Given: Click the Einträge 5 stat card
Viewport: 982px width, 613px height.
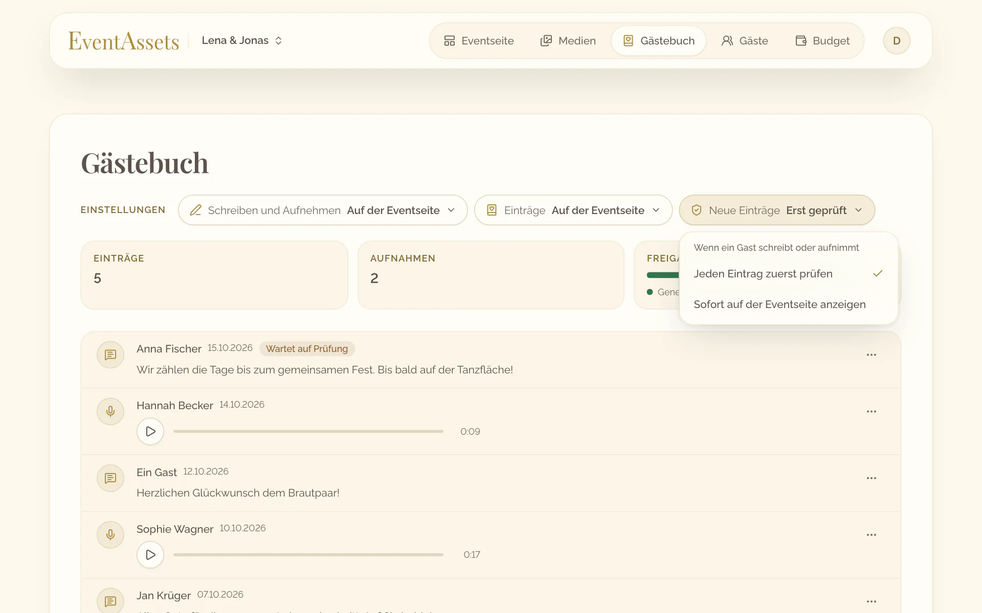Looking at the screenshot, I should 214,275.
